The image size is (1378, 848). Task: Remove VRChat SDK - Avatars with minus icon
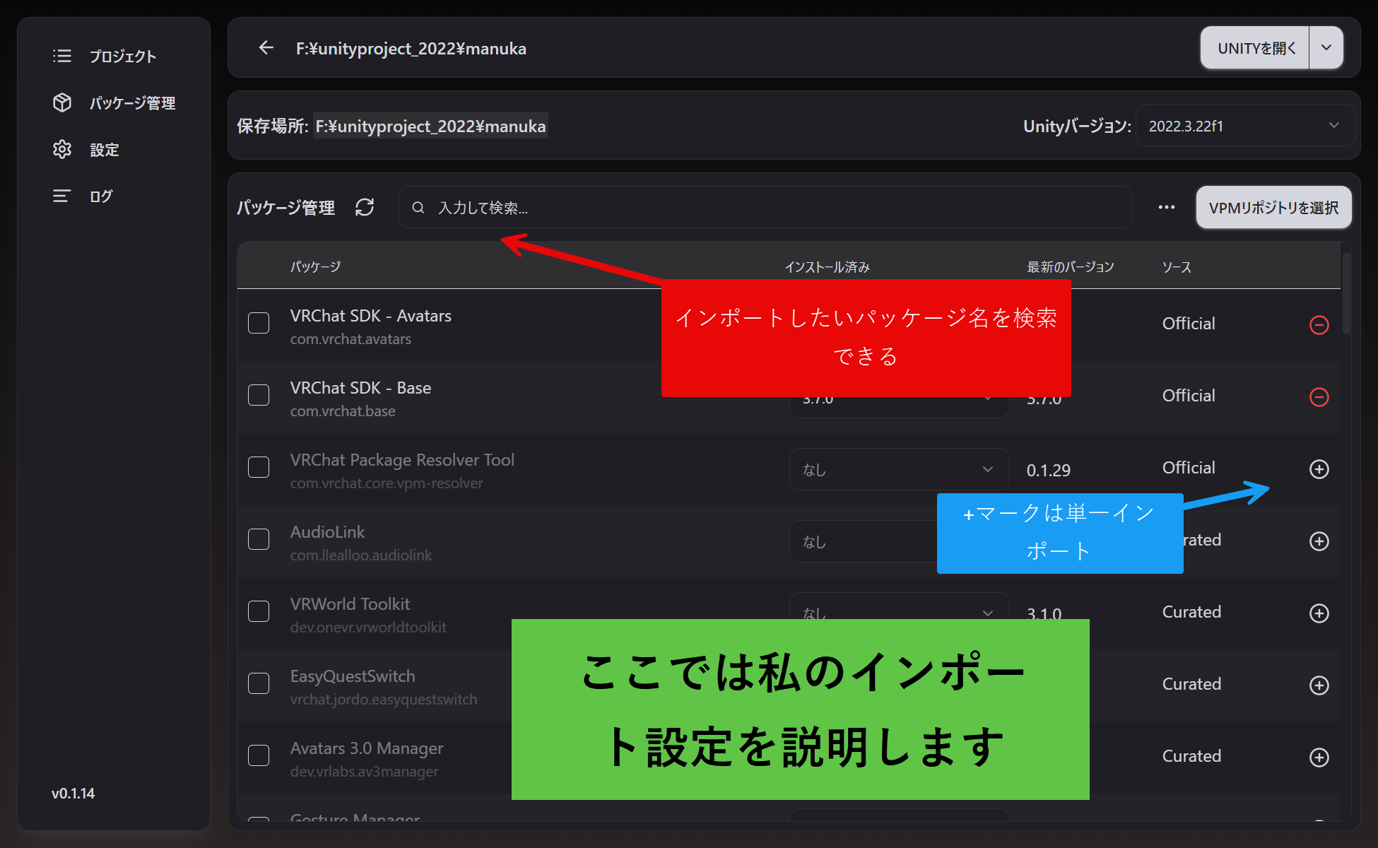[x=1319, y=325]
